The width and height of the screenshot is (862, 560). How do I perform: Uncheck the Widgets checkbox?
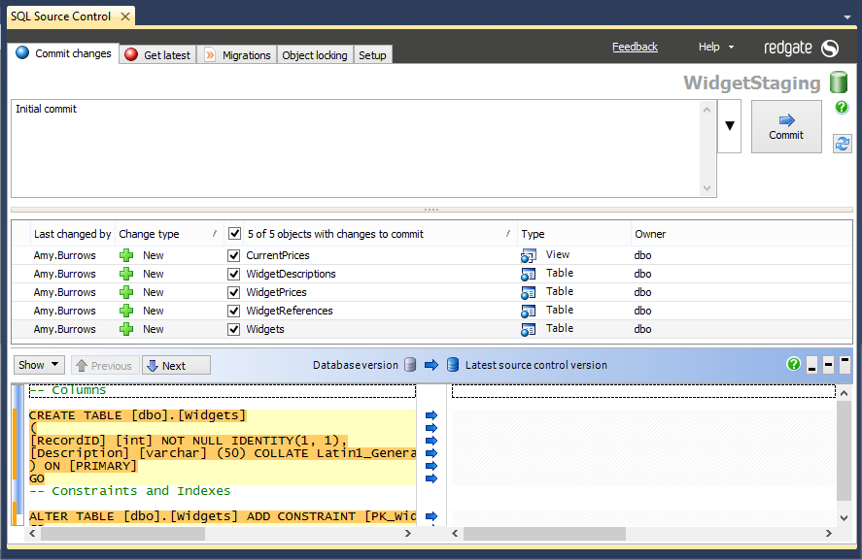(x=233, y=329)
